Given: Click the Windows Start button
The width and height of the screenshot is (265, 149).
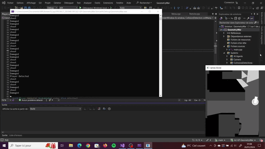Looking at the screenshot, I should pyautogui.click(x=4, y=146).
